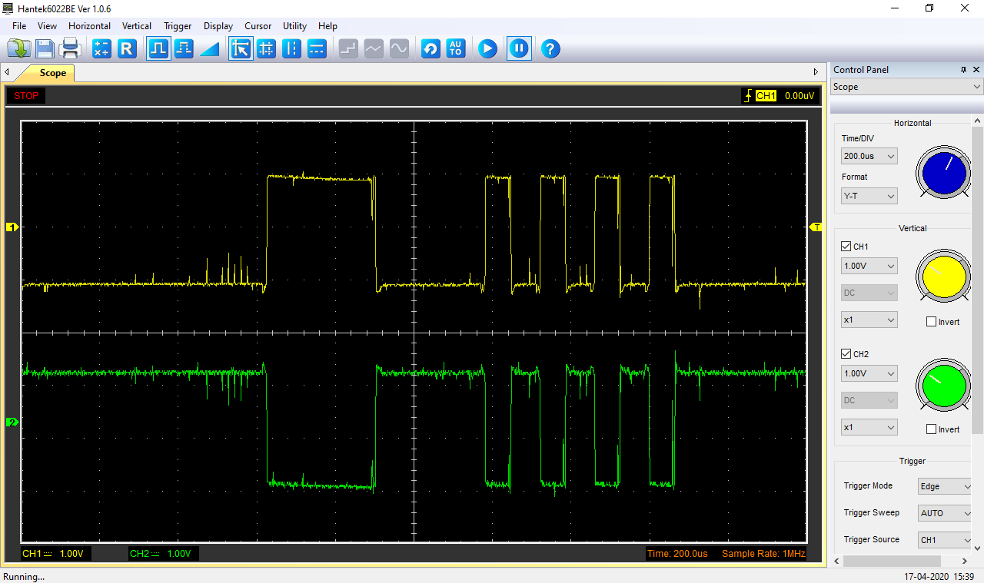Open the Utility menu

[x=294, y=26]
